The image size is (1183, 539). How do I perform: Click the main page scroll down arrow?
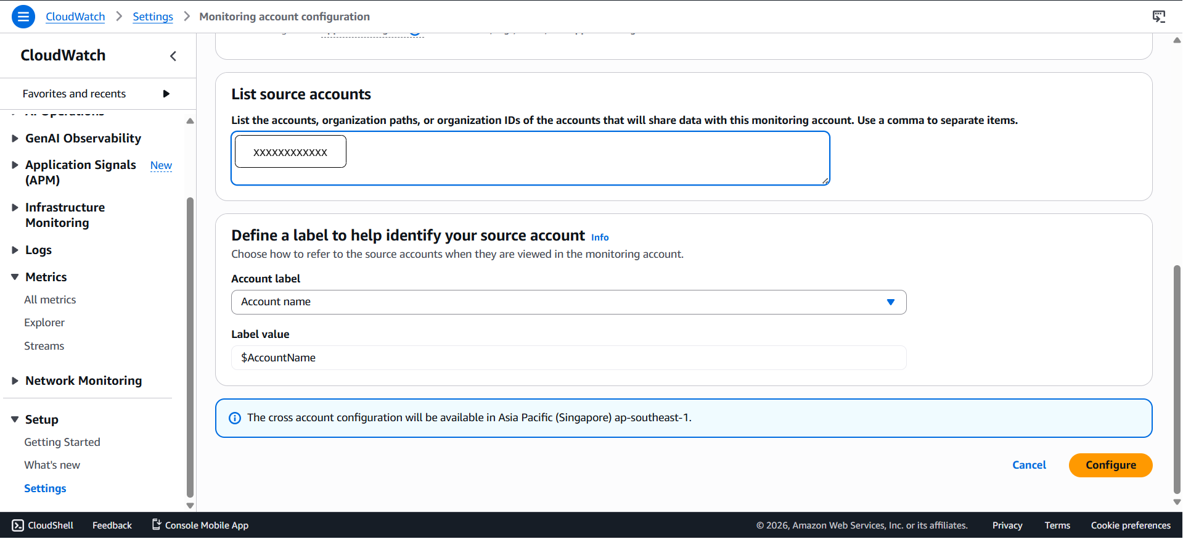coord(1177,502)
